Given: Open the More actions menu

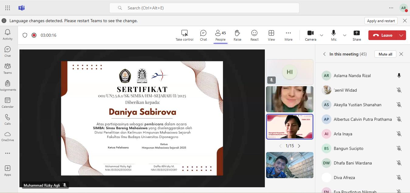Looking at the screenshot, I should pyautogui.click(x=288, y=35).
